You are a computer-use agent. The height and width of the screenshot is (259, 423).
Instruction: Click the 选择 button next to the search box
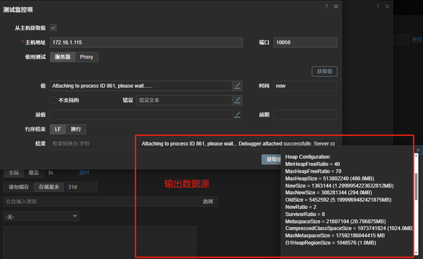point(207,202)
